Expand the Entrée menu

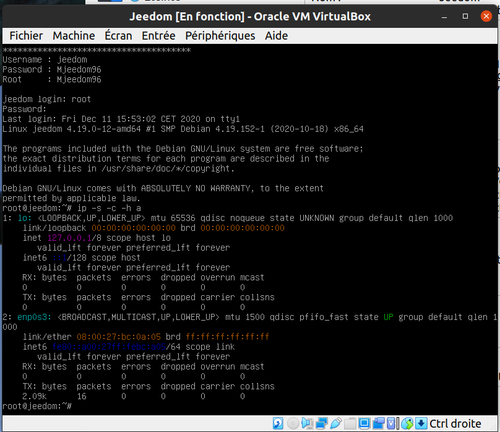pos(158,36)
